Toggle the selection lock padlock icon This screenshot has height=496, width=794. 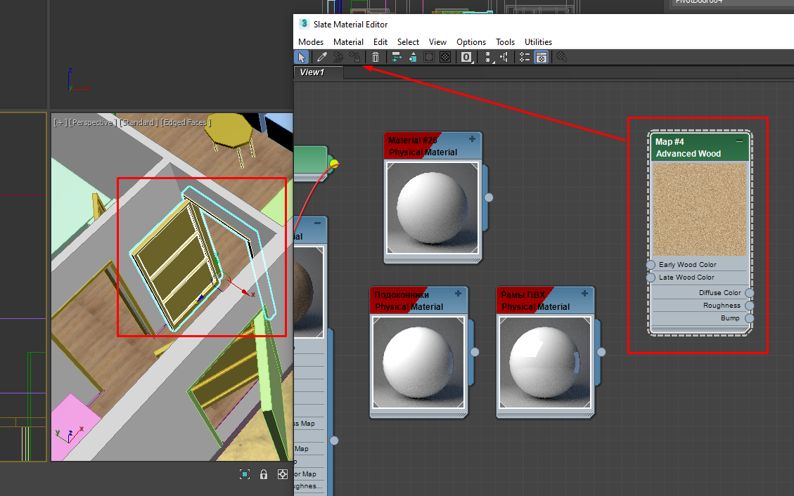pyautogui.click(x=263, y=474)
